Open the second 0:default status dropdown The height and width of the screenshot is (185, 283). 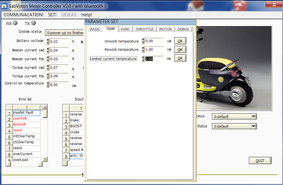pos(253,126)
